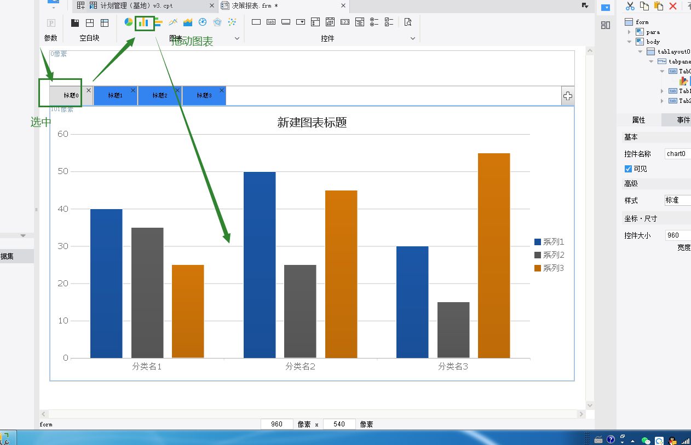Pick the calendar date widget icon

(x=330, y=22)
